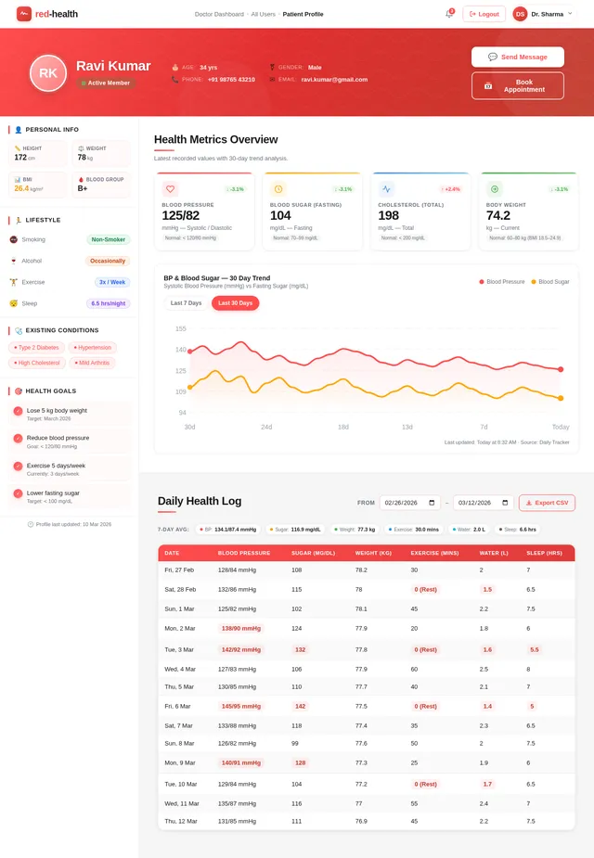
Task: Toggle the 'Exercise 5 days/week' goal check
Action: click(19, 466)
